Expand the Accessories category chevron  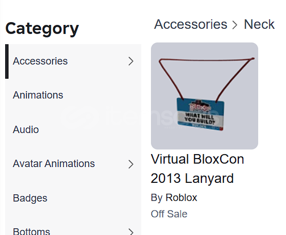coord(131,61)
